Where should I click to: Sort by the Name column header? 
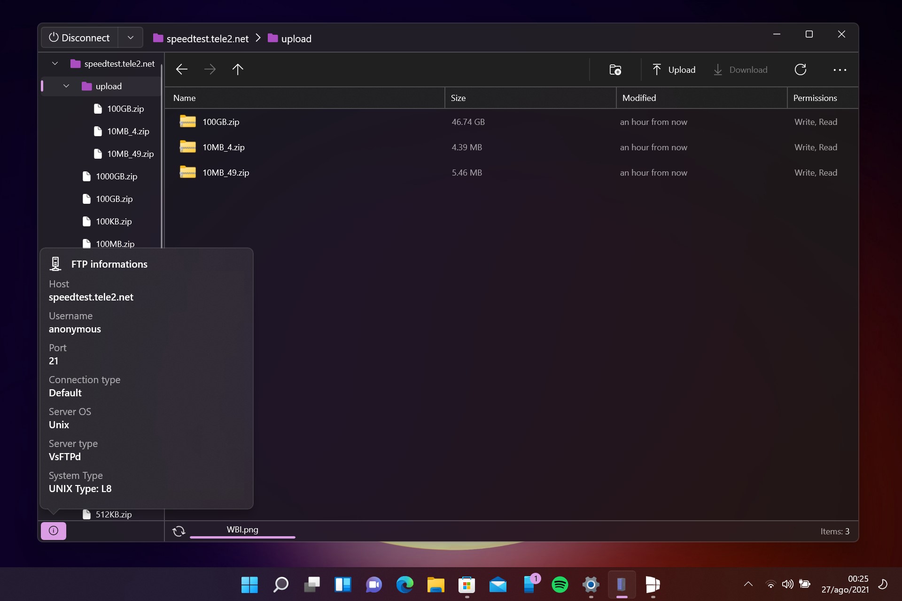[x=304, y=98]
